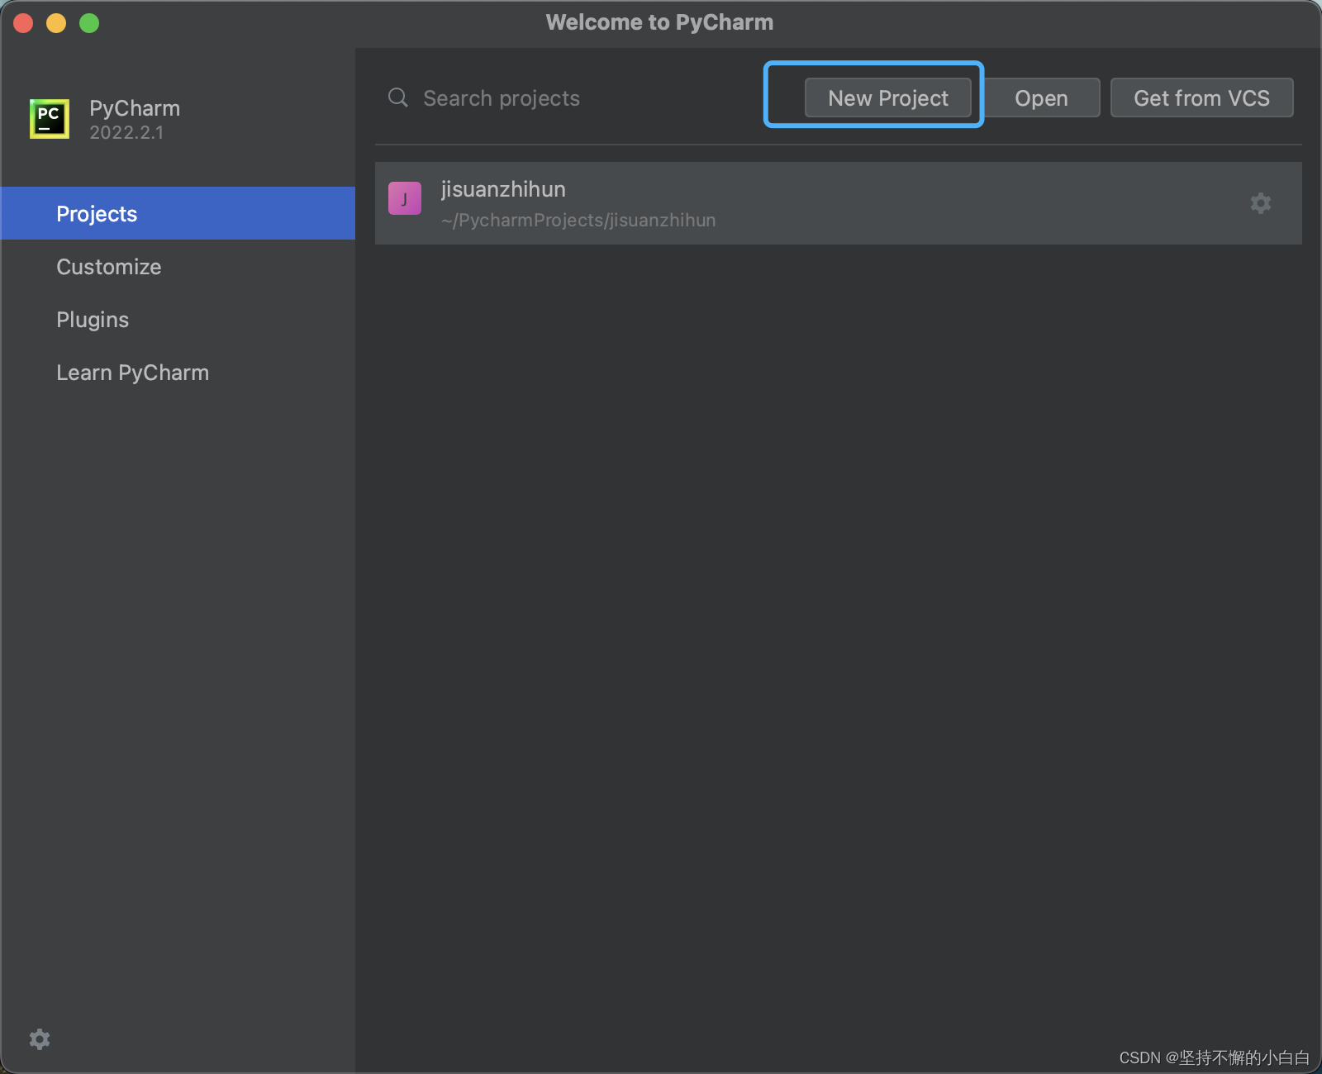The width and height of the screenshot is (1322, 1074).
Task: Maximize window with the green button
Action: click(x=89, y=23)
